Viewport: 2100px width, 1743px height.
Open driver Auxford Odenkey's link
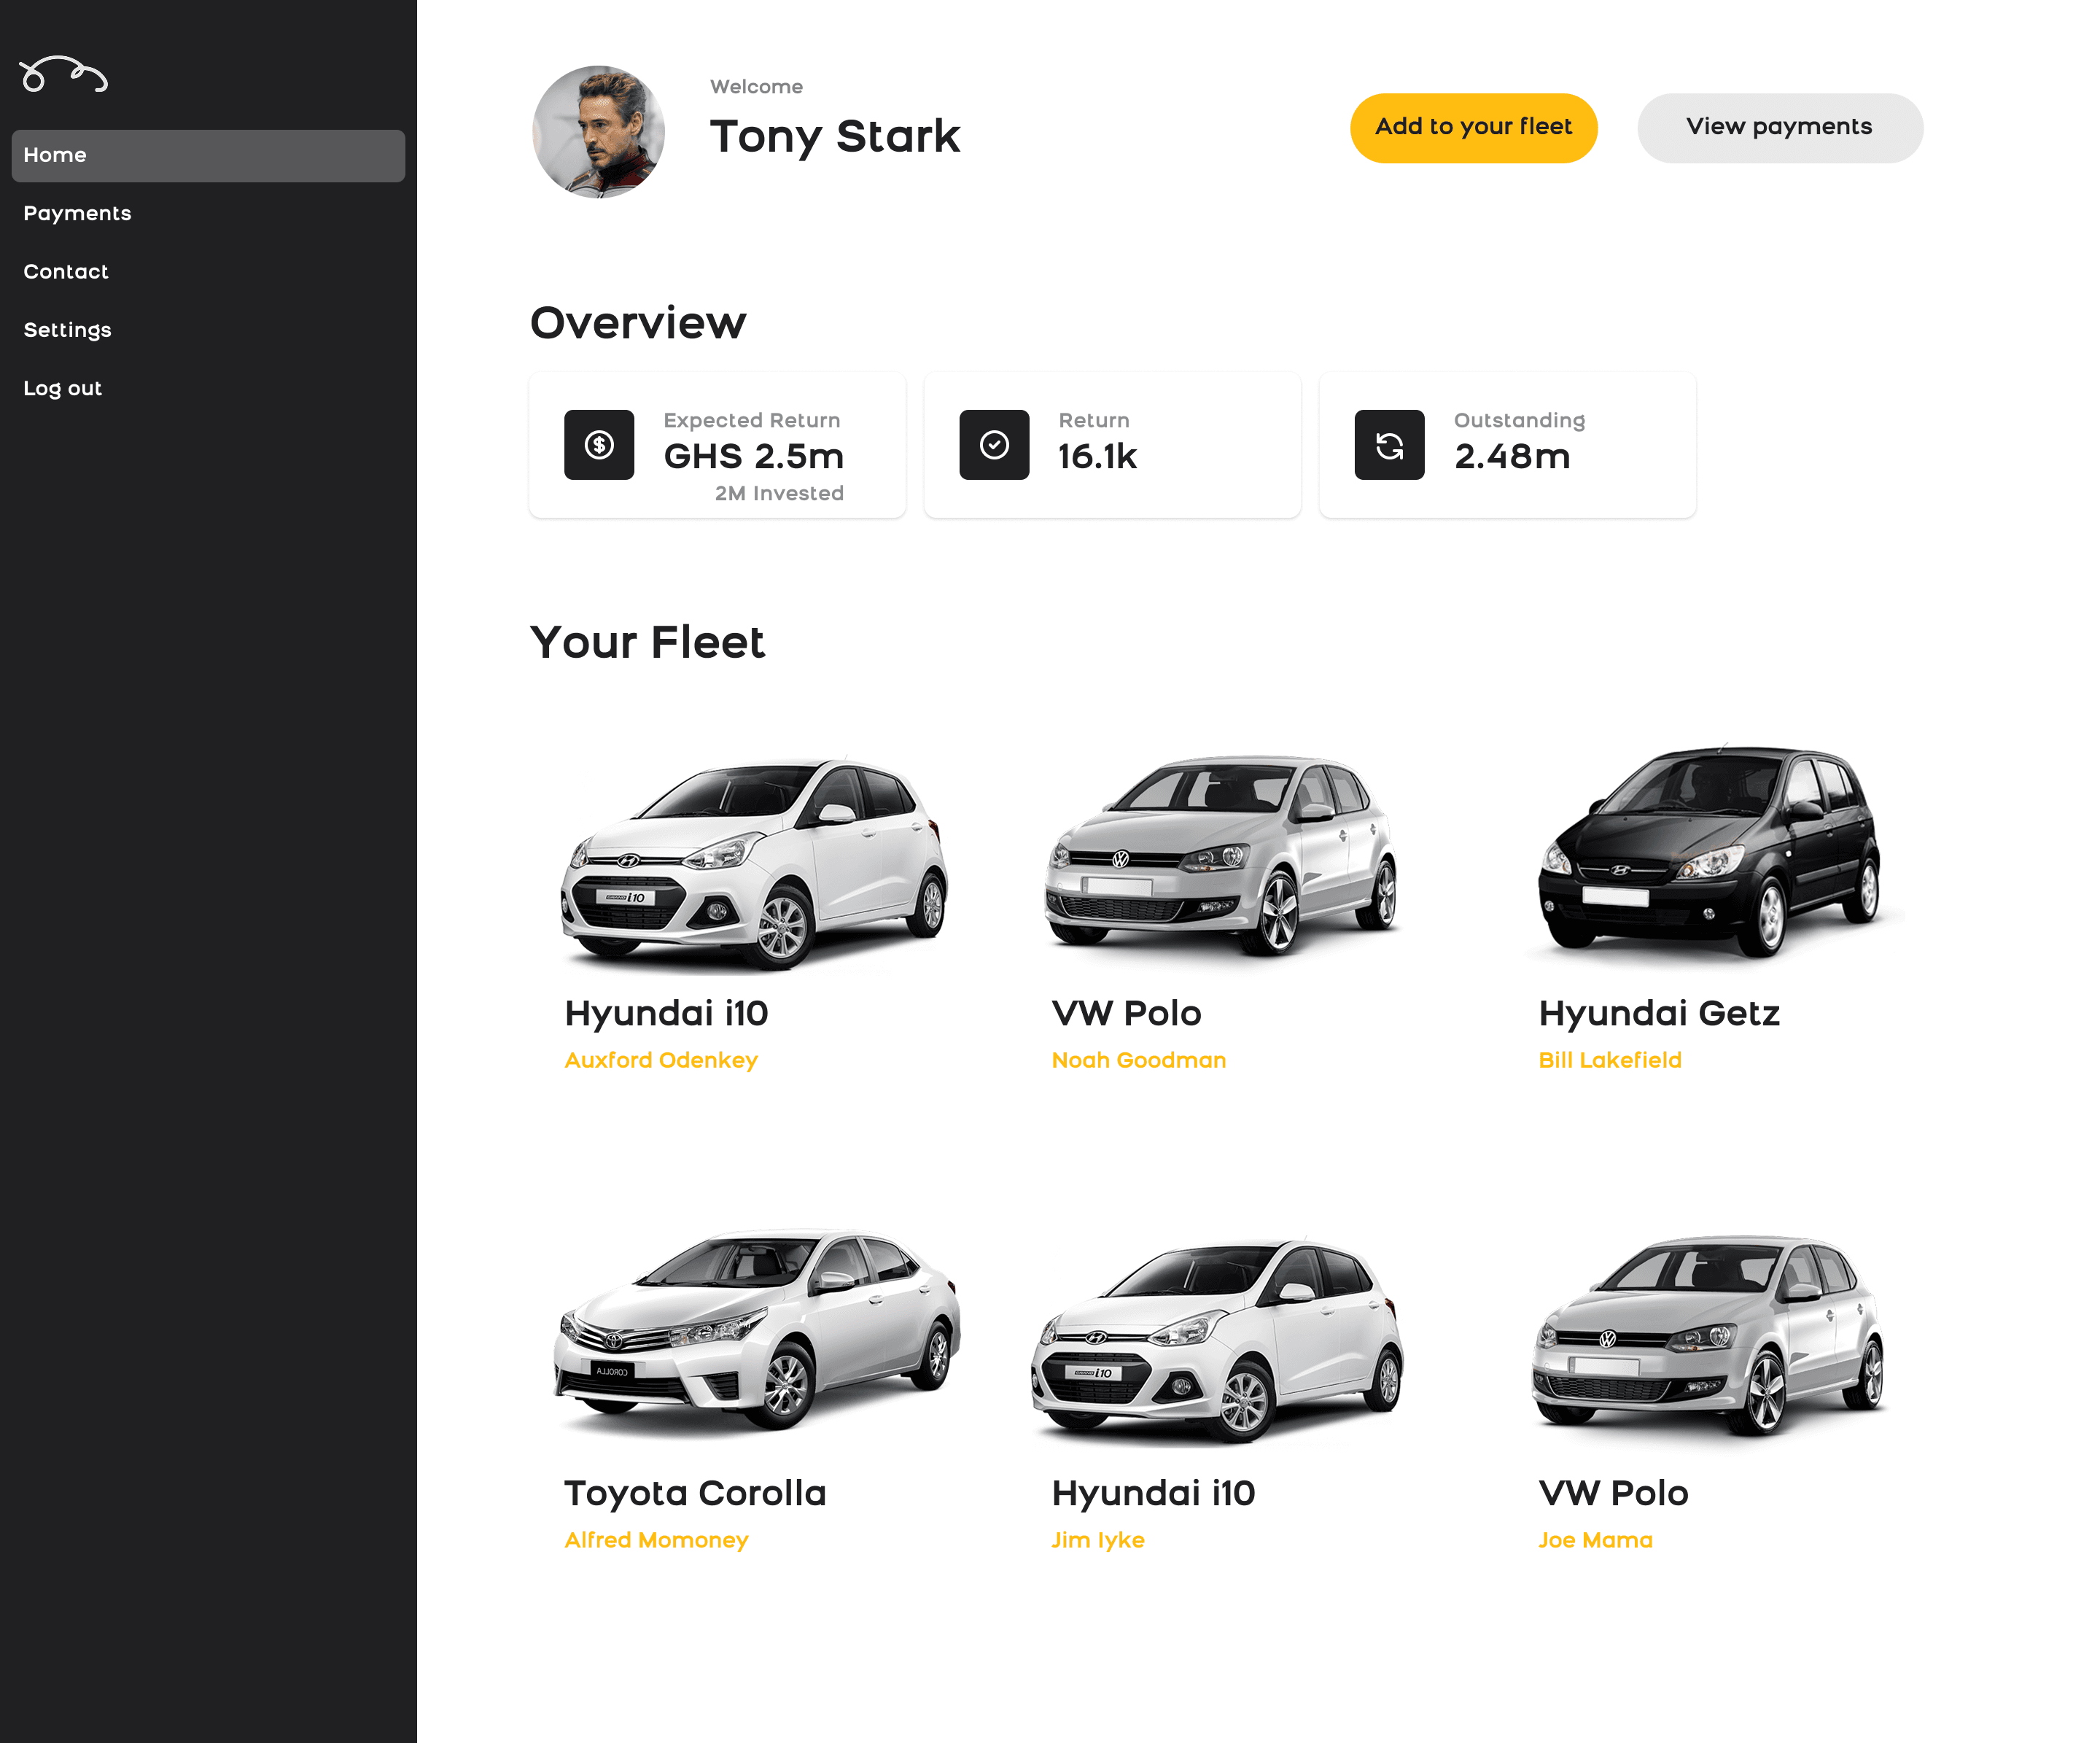tap(661, 1060)
